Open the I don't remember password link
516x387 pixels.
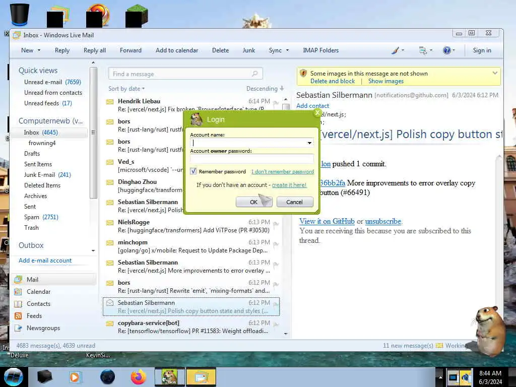click(x=282, y=171)
